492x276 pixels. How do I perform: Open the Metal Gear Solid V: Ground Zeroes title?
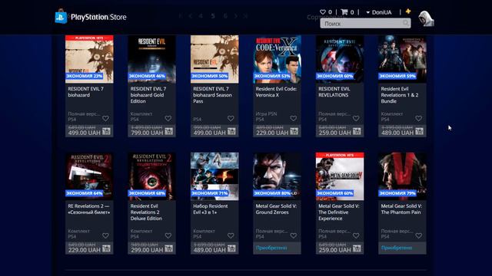coord(276,209)
